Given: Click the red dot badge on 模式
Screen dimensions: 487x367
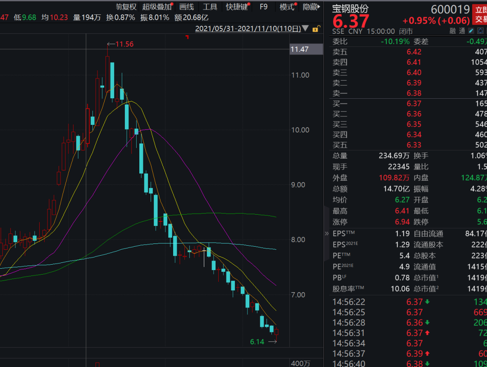Looking at the screenshot, I should pyautogui.click(x=295, y=4).
